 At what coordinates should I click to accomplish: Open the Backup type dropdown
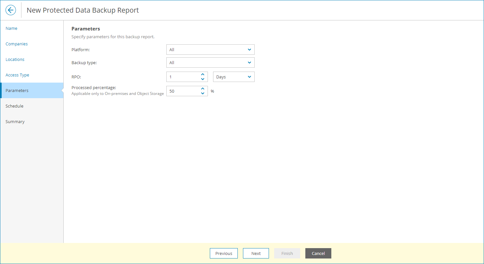pos(210,63)
